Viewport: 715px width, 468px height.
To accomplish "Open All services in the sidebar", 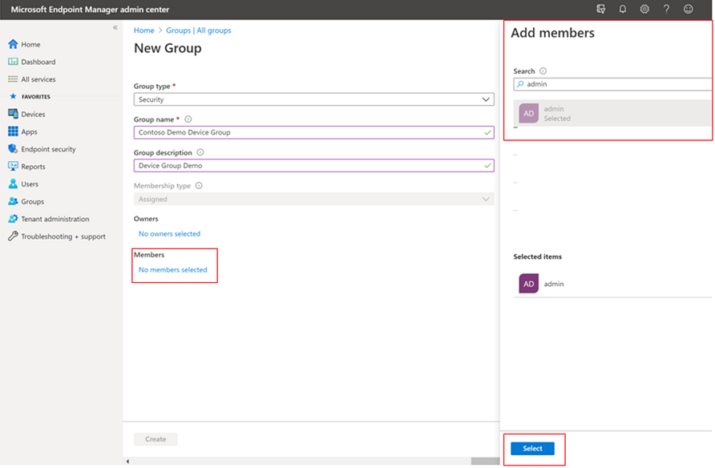I will [x=38, y=79].
